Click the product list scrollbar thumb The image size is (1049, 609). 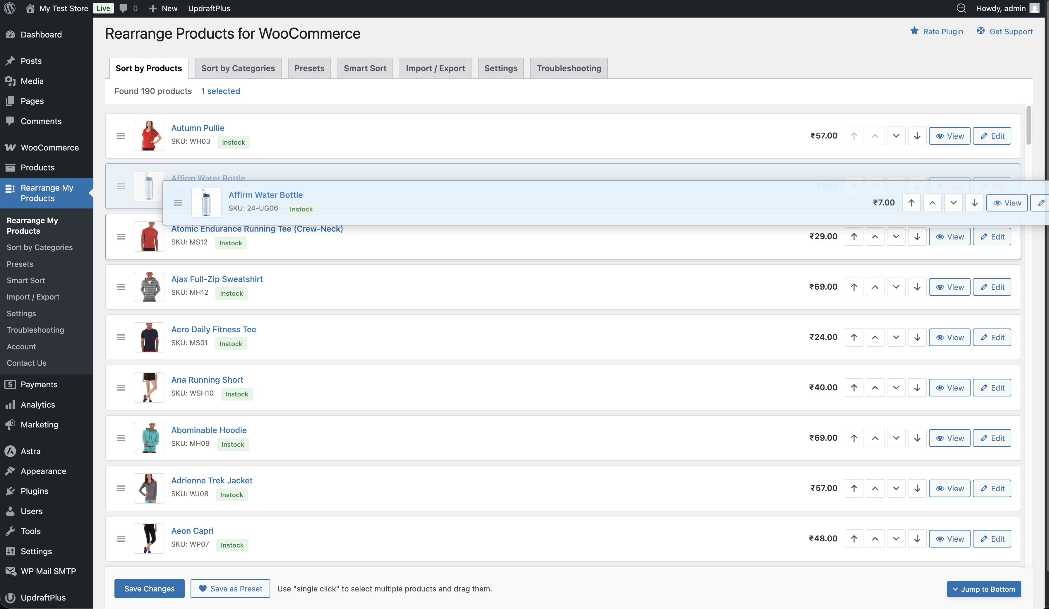1029,125
